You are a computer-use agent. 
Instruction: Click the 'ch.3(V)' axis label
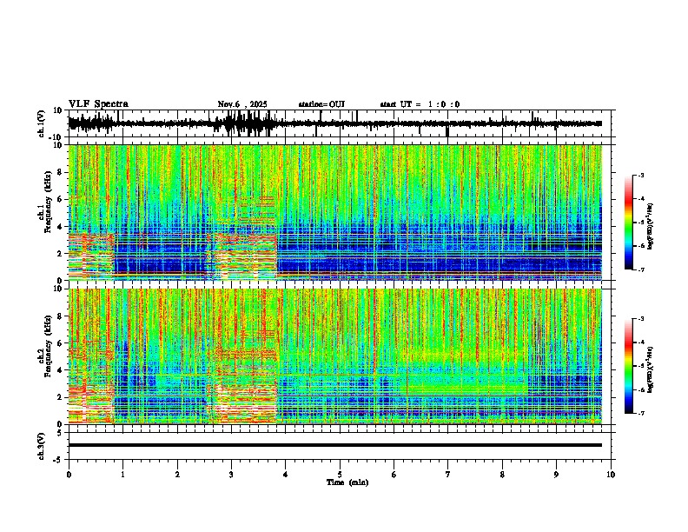point(42,447)
